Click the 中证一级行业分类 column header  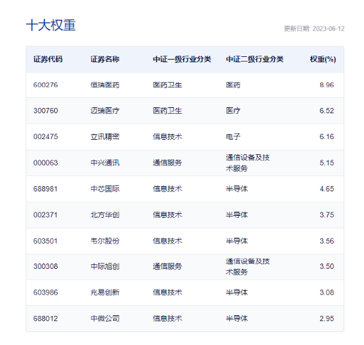pos(182,59)
